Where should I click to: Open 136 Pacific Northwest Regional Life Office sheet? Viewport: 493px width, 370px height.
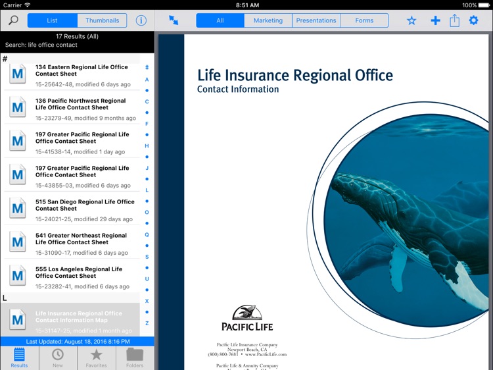pos(72,109)
